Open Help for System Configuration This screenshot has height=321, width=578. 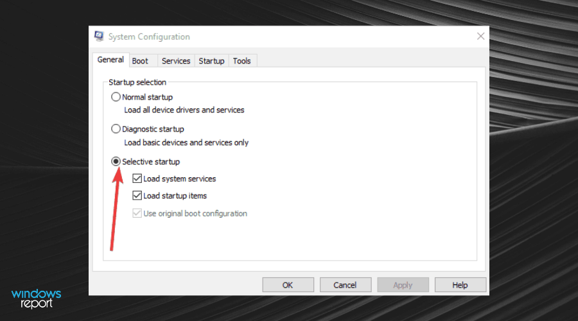(x=460, y=285)
